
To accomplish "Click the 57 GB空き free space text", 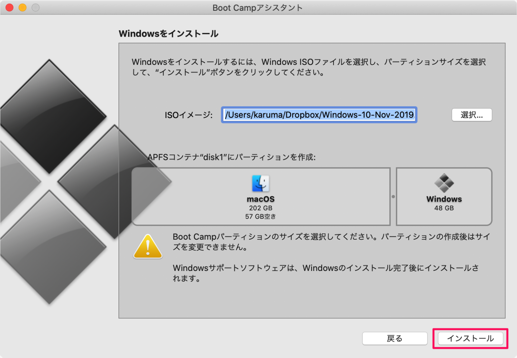I will coord(261,216).
